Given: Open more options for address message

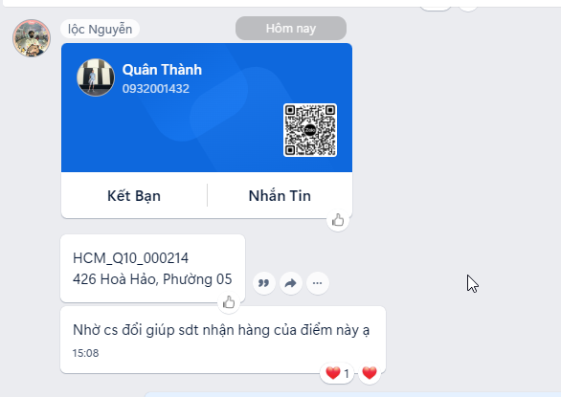Looking at the screenshot, I should (x=317, y=283).
